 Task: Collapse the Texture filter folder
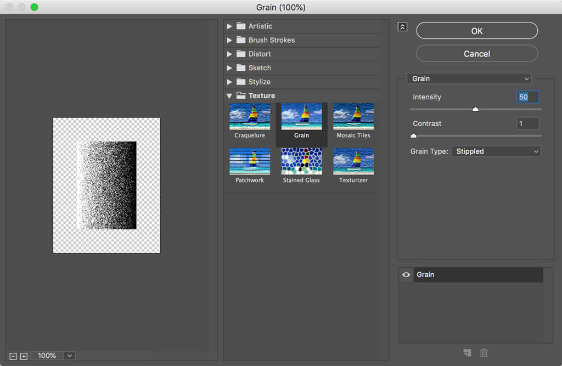[229, 96]
